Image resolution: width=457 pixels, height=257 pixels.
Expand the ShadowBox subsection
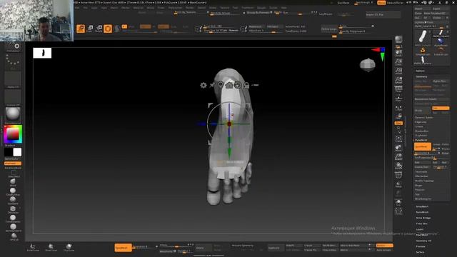[x=421, y=131]
